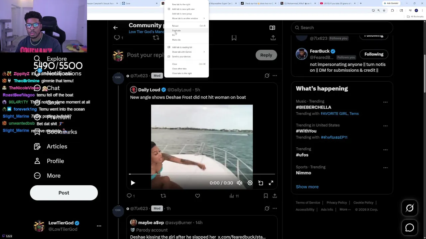Expand the footer More link
The height and width of the screenshot is (239, 426).
coord(345,209)
